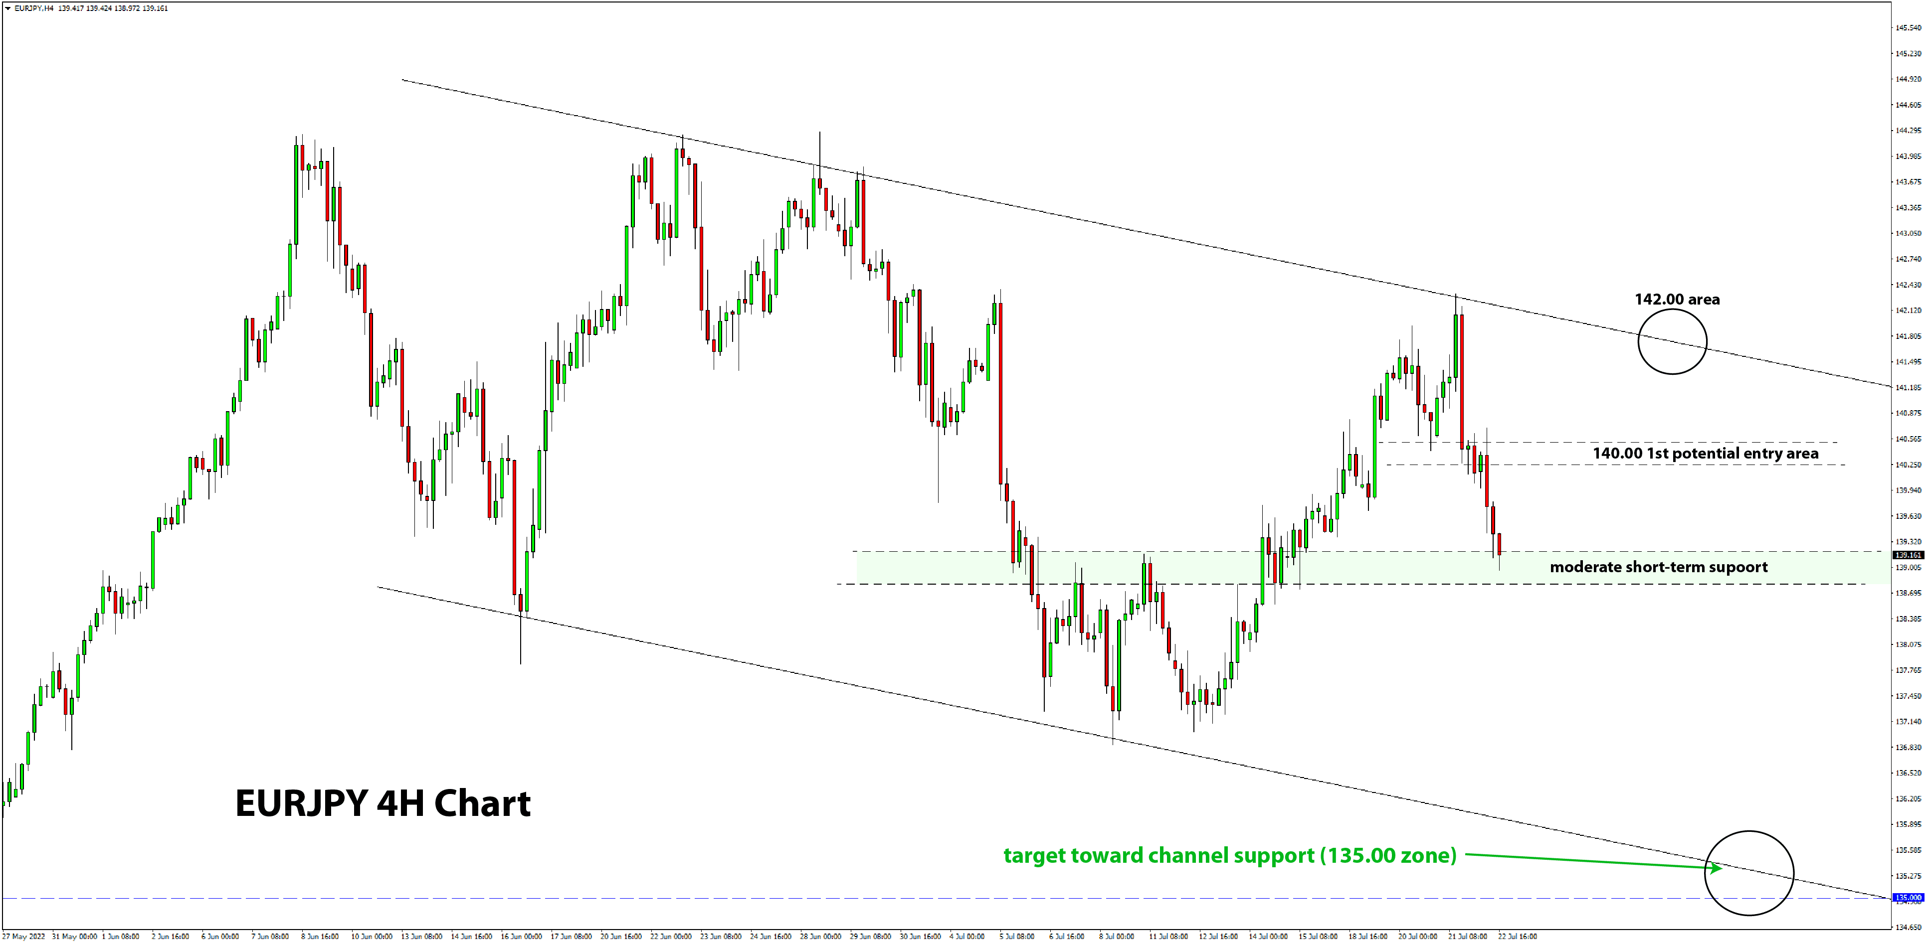The height and width of the screenshot is (946, 1927).
Task: Select the EURJPY,H4 symbol label
Action: pyautogui.click(x=34, y=8)
